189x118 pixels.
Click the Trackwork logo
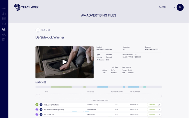pyautogui.click(x=26, y=7)
